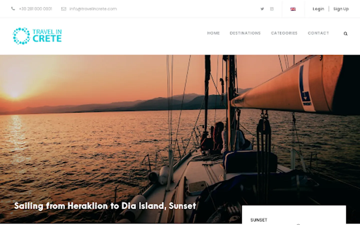Click the circular dotted logo emblem

click(x=21, y=36)
